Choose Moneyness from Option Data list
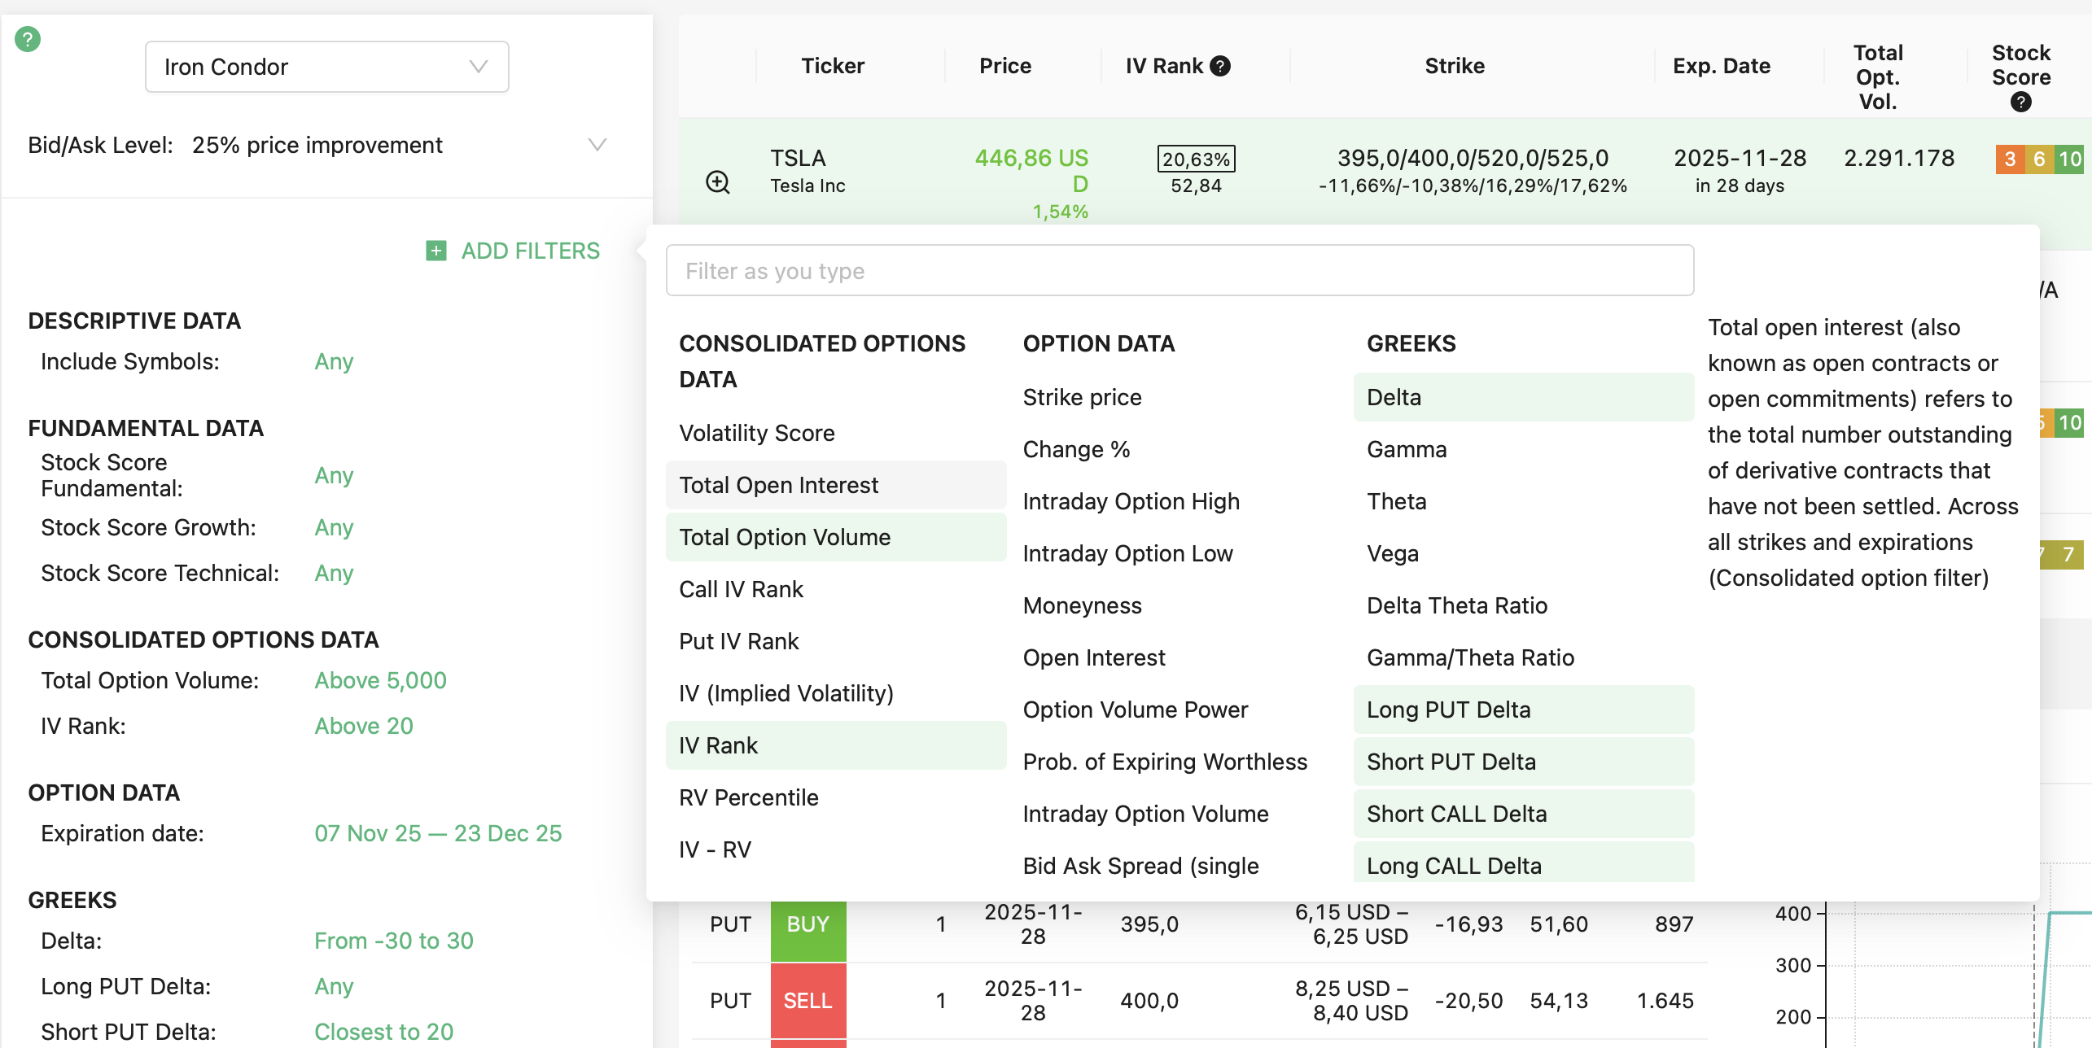Screen dimensions: 2092x1048 click(x=1082, y=605)
